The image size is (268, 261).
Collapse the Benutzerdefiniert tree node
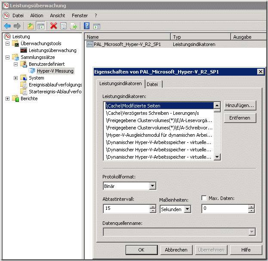15,64
